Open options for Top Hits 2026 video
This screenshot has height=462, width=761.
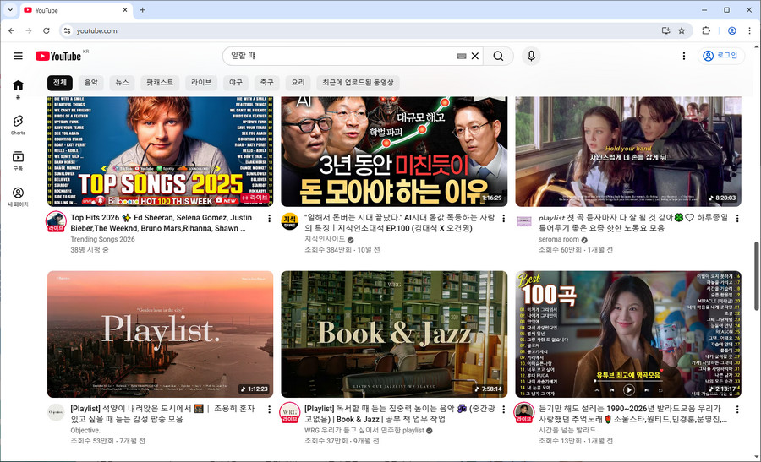[x=270, y=219]
